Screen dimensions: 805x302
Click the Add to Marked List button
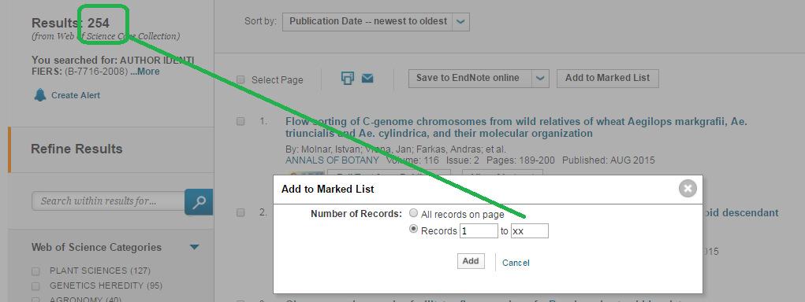[607, 79]
